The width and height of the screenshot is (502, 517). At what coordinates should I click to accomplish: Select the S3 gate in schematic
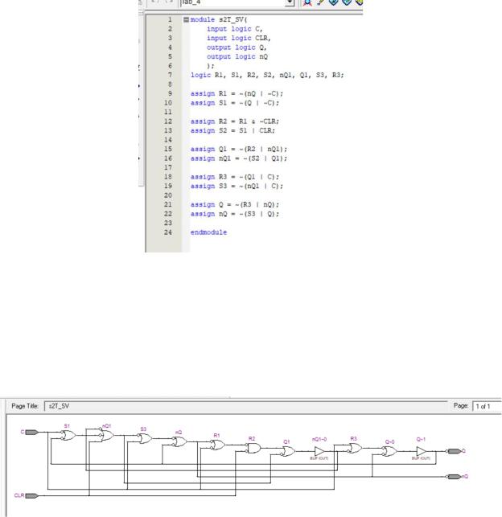144,438
